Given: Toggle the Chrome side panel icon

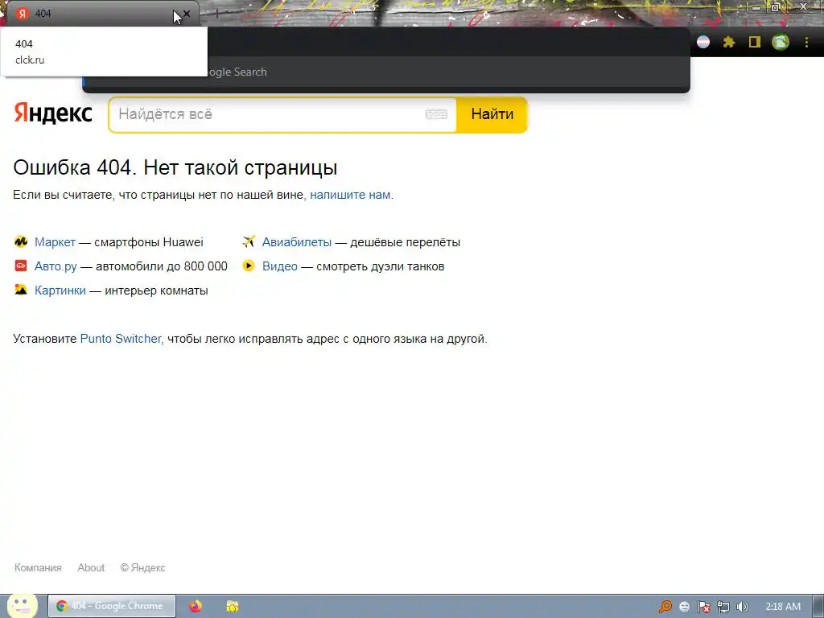Looking at the screenshot, I should (x=755, y=42).
